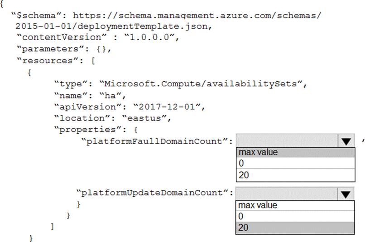Choose 0 in the update domain list
Image resolution: width=365 pixels, height=242 pixels.
click(x=295, y=216)
